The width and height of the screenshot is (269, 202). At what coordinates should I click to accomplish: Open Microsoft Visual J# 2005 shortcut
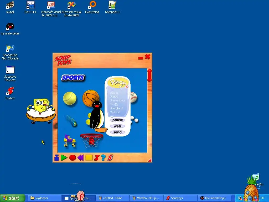point(51,9)
